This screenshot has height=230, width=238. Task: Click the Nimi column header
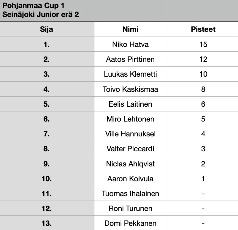(x=131, y=29)
